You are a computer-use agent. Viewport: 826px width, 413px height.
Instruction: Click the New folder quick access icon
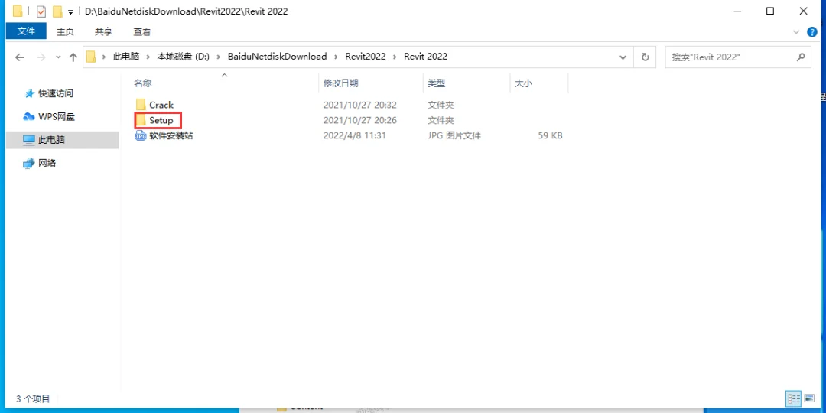point(57,11)
